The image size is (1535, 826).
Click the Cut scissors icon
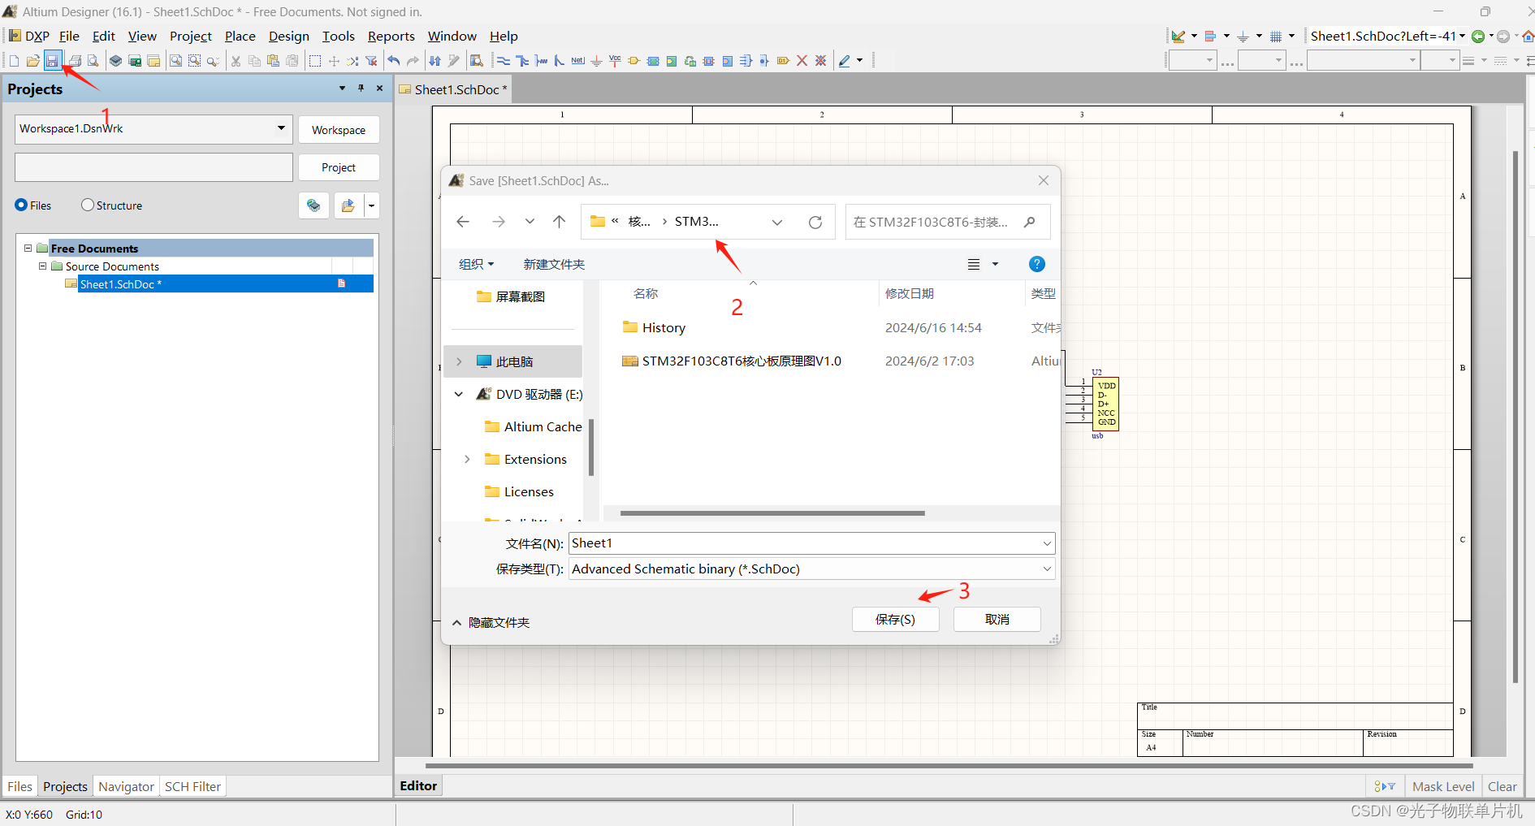(x=236, y=61)
